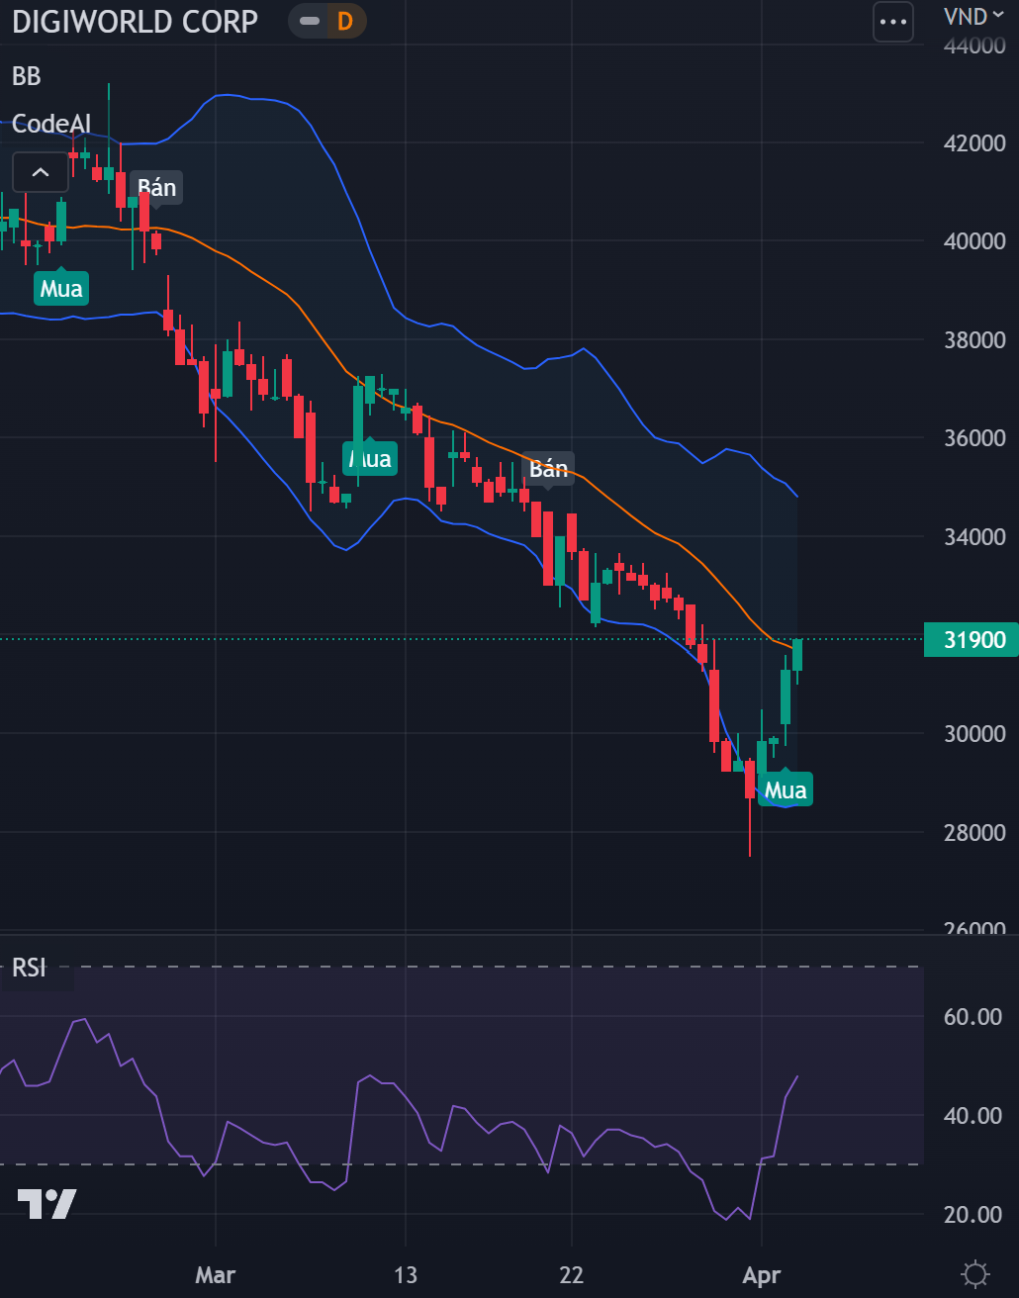Toggle the market status pill beside D
This screenshot has height=1298, width=1019.
coord(310,21)
